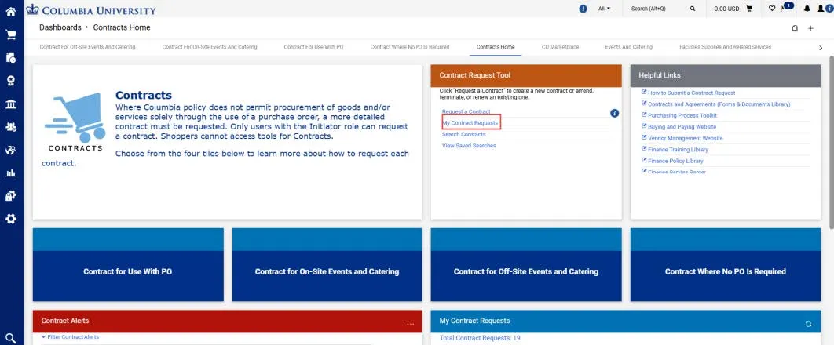Open the Administer puzzle-piece sidebar icon

[x=11, y=196]
